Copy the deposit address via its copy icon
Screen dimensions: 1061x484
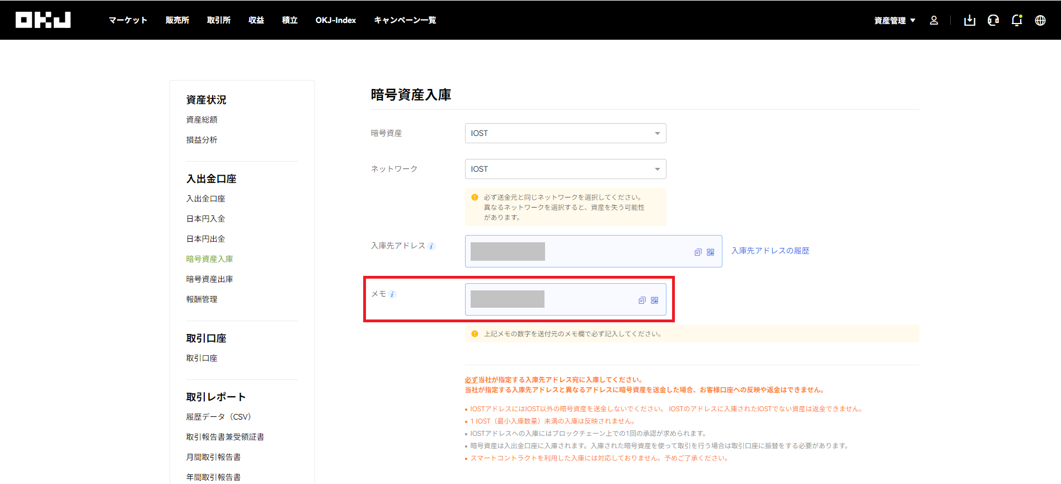(x=698, y=252)
